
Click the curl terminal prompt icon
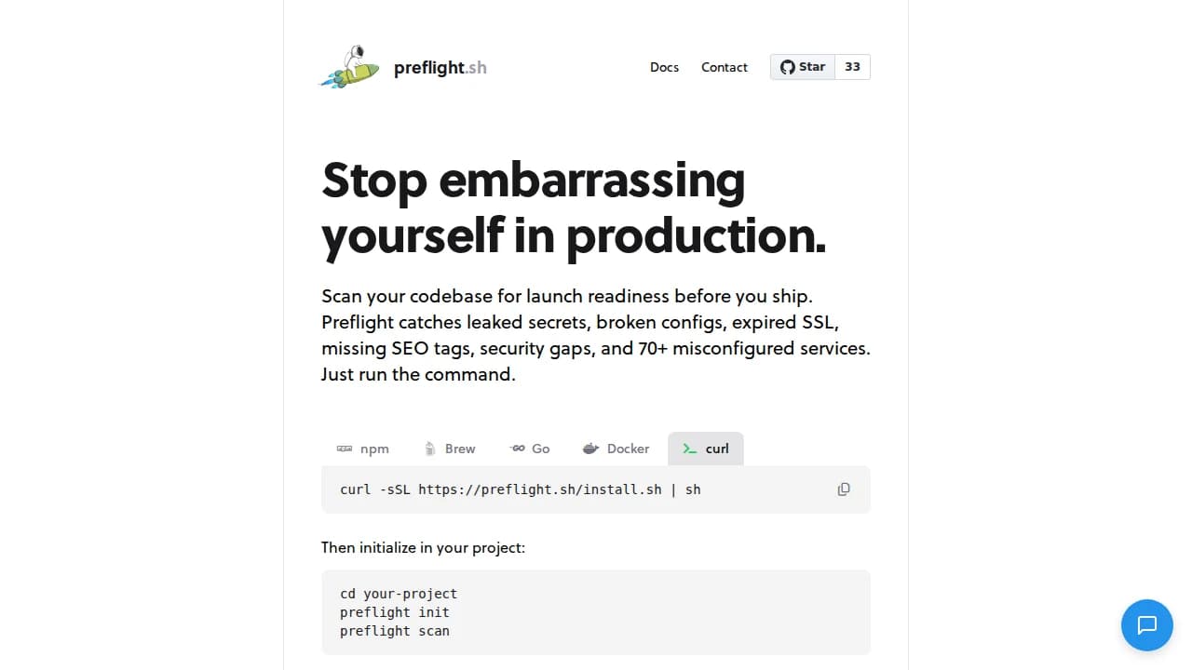tap(690, 449)
